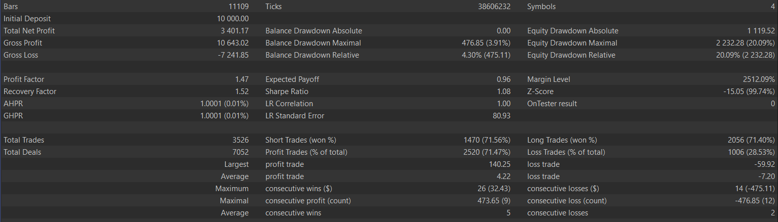The image size is (778, 222).
Task: Select the Total Trades value 3526
Action: pos(240,140)
